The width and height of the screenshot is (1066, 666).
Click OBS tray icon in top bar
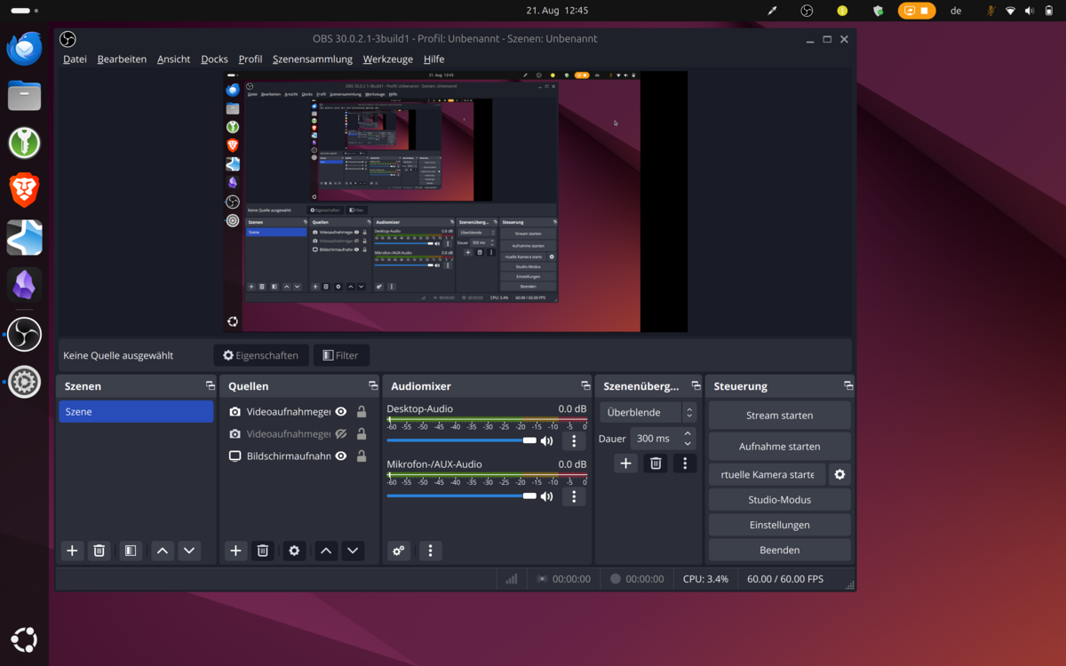807,11
